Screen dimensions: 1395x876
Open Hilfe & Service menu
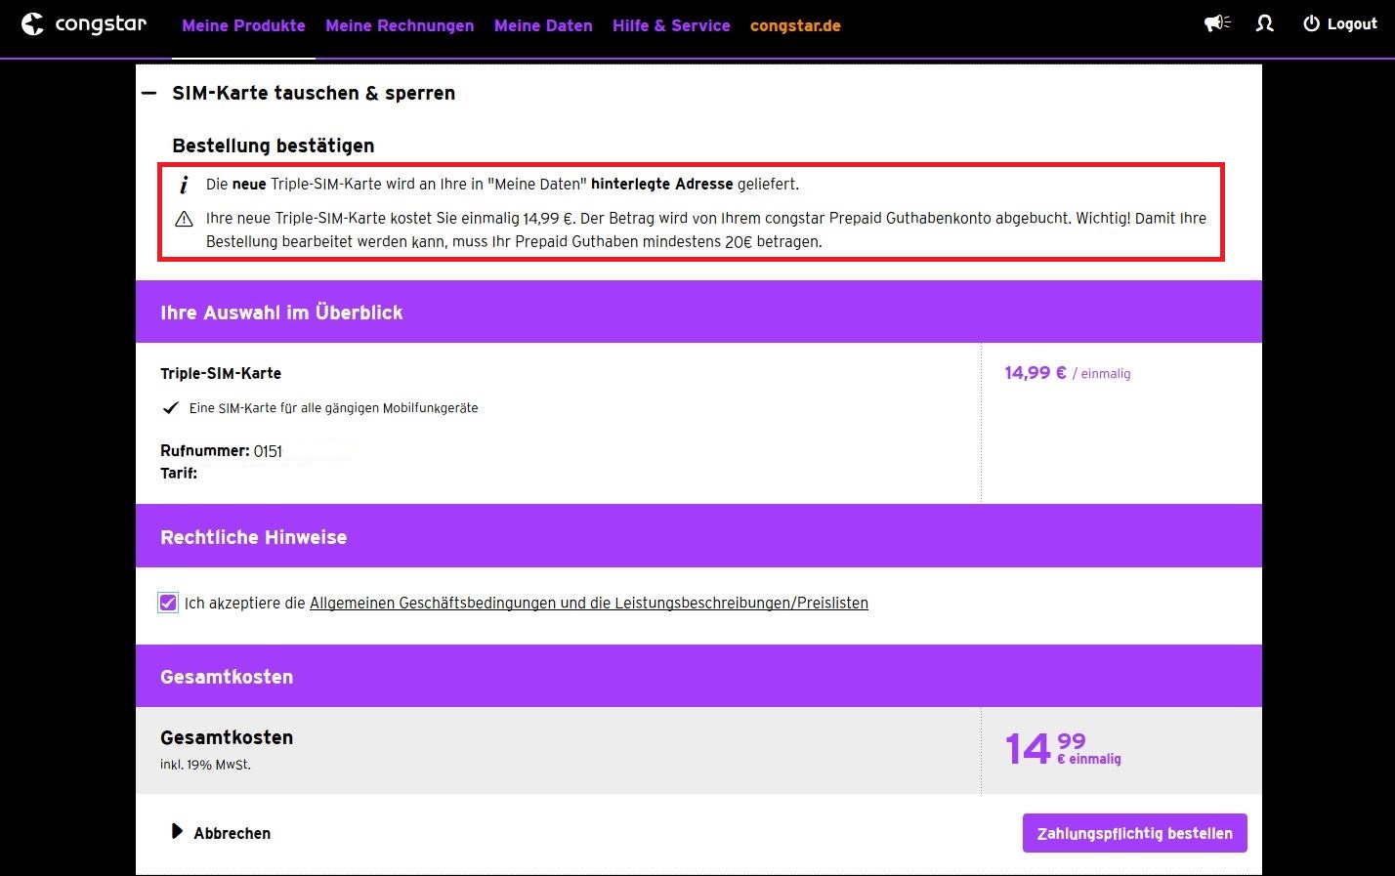pyautogui.click(x=671, y=25)
